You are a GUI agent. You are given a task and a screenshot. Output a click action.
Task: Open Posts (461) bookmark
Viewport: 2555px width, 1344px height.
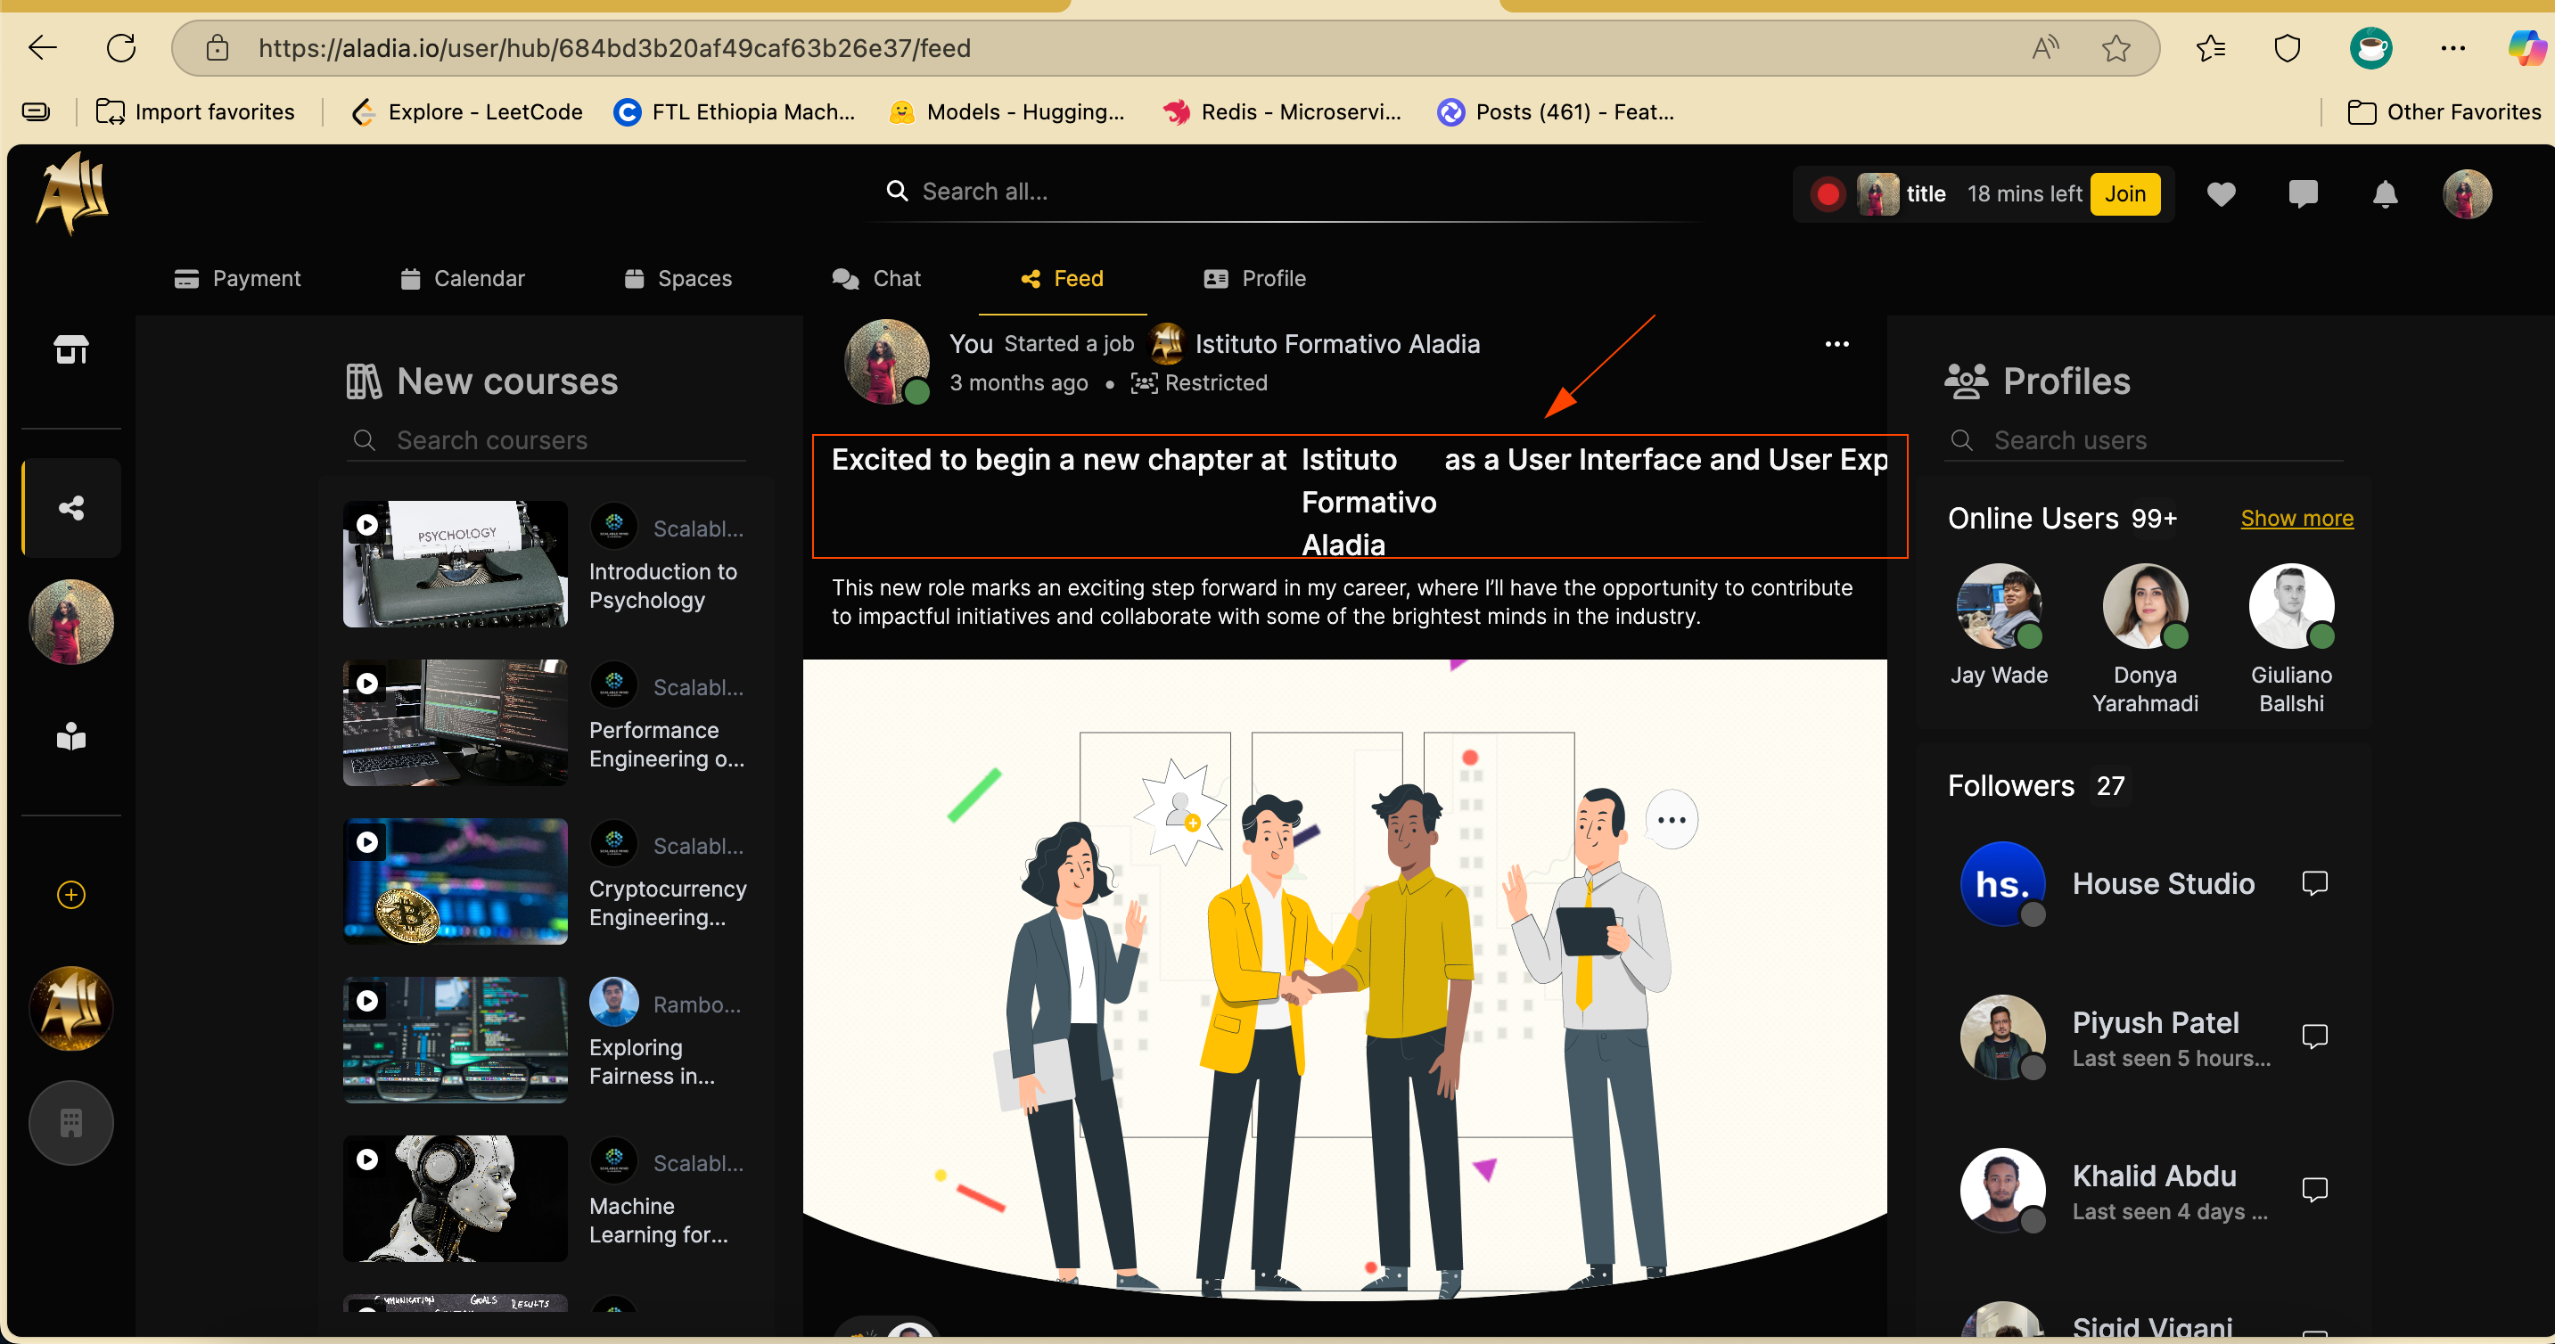pyautogui.click(x=1556, y=112)
